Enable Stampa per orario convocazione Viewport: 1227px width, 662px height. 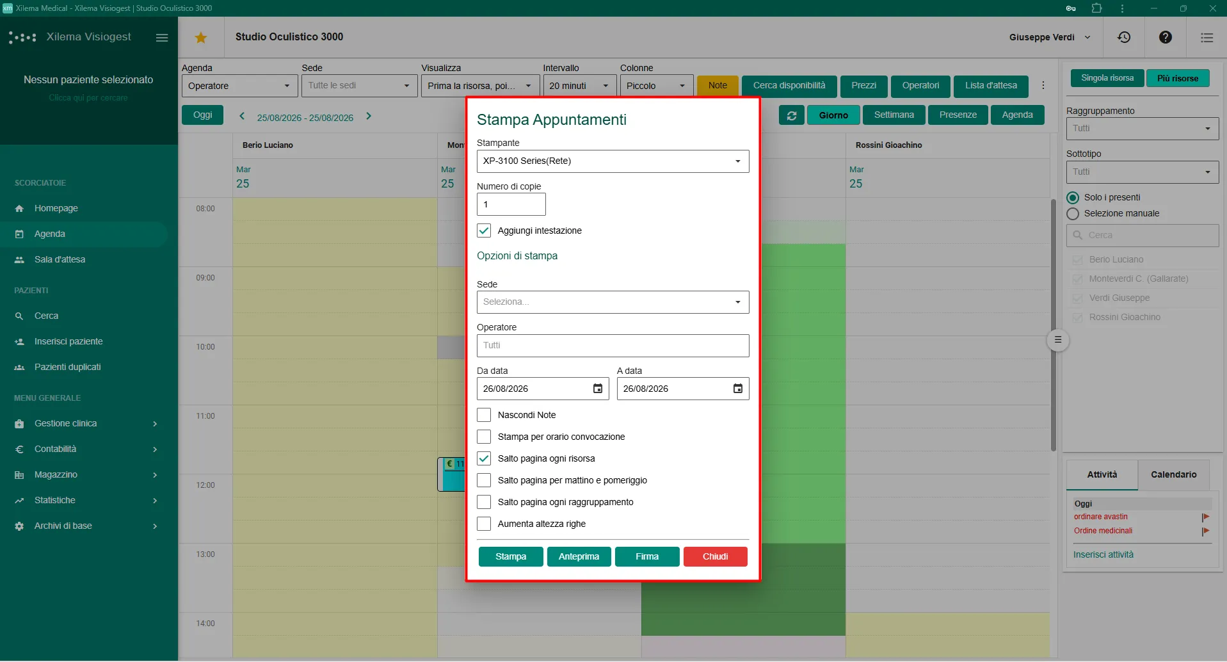coord(484,437)
